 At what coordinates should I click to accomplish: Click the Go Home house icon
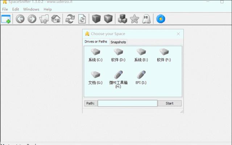tap(56, 19)
